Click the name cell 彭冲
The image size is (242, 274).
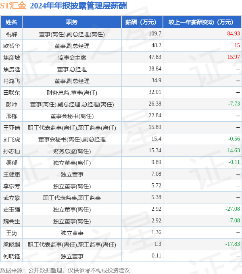tap(12, 104)
